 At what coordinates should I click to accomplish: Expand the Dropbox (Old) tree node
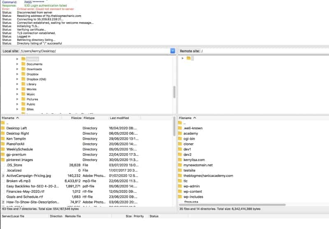pyautogui.click(x=17, y=79)
